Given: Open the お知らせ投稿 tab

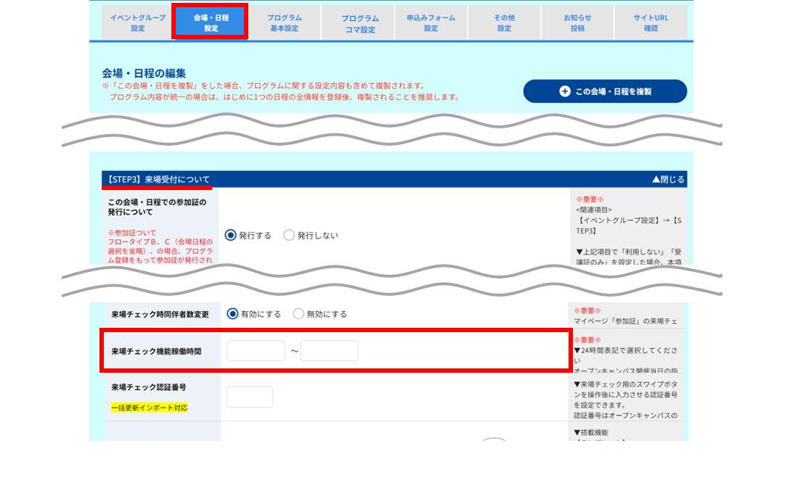Looking at the screenshot, I should point(577,22).
